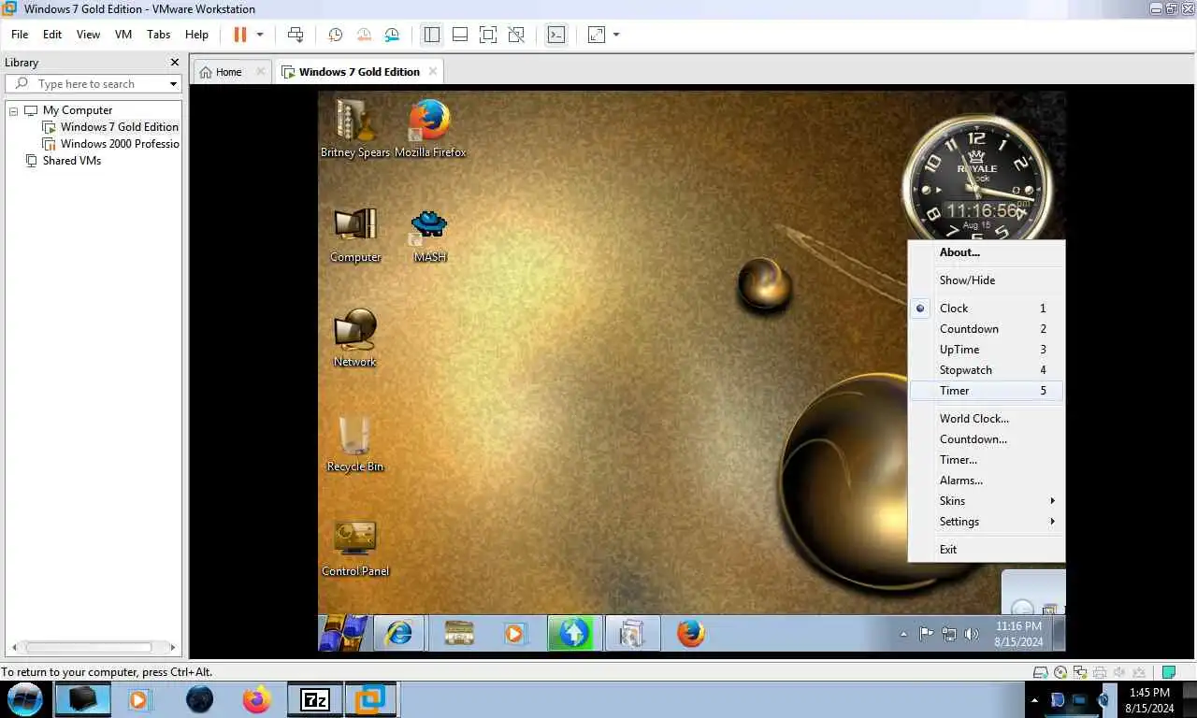Click the library horizontal scrollbar
1197x718 pixels.
89,647
